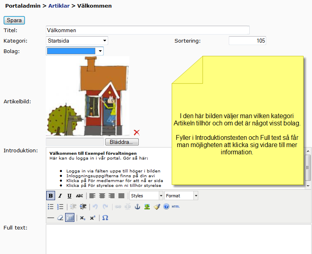Click the insert link chain icon
This screenshot has width=312, height=254.
pyautogui.click(x=118, y=207)
